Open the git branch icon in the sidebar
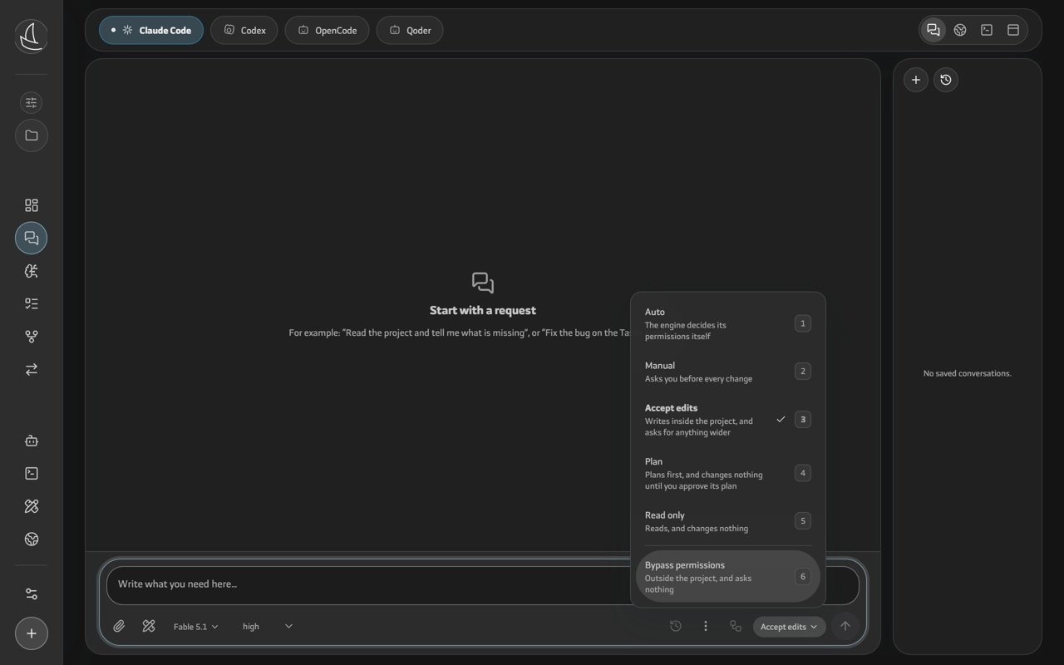 [x=32, y=337]
